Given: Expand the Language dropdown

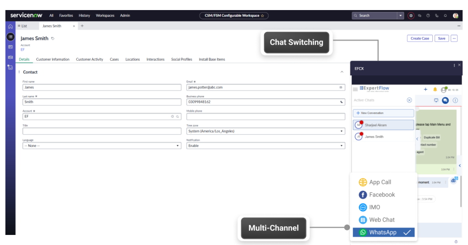Looking at the screenshot, I should [x=101, y=146].
